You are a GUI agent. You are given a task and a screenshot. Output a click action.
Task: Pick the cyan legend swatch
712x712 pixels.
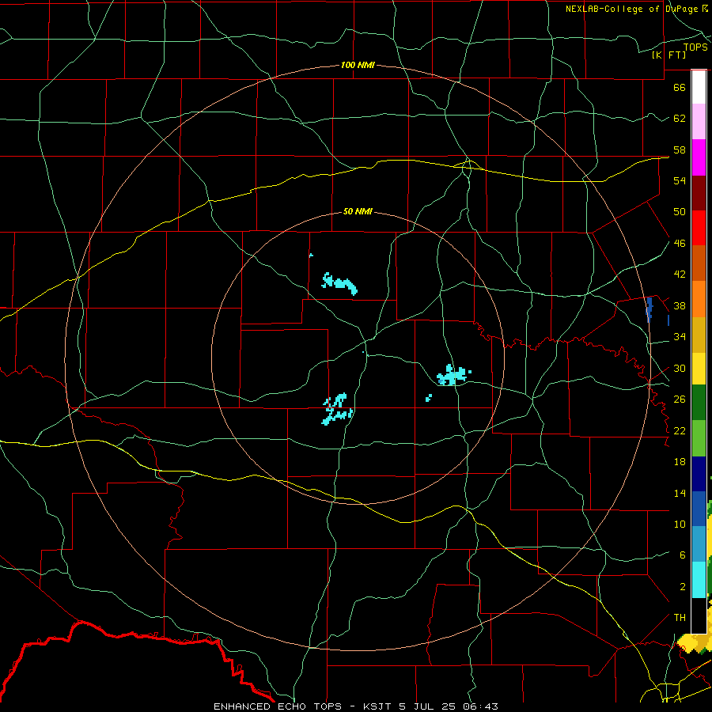(699, 580)
